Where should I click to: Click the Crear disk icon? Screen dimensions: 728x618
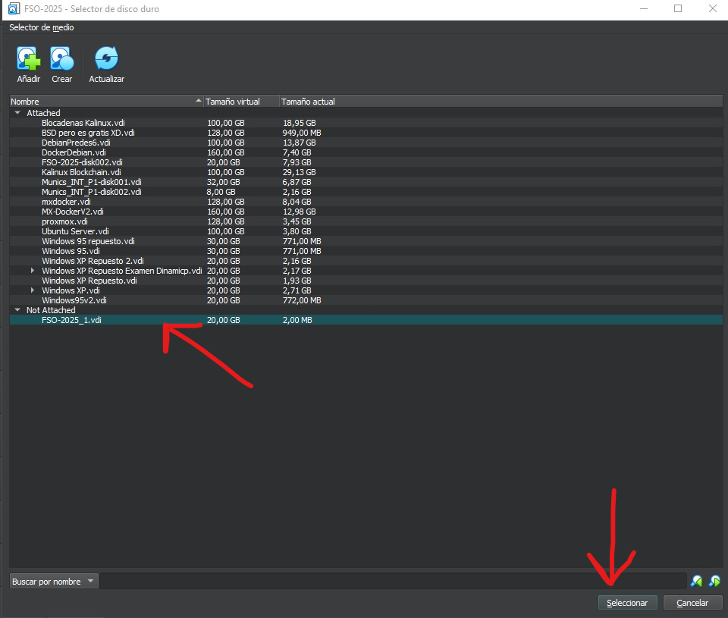(61, 59)
